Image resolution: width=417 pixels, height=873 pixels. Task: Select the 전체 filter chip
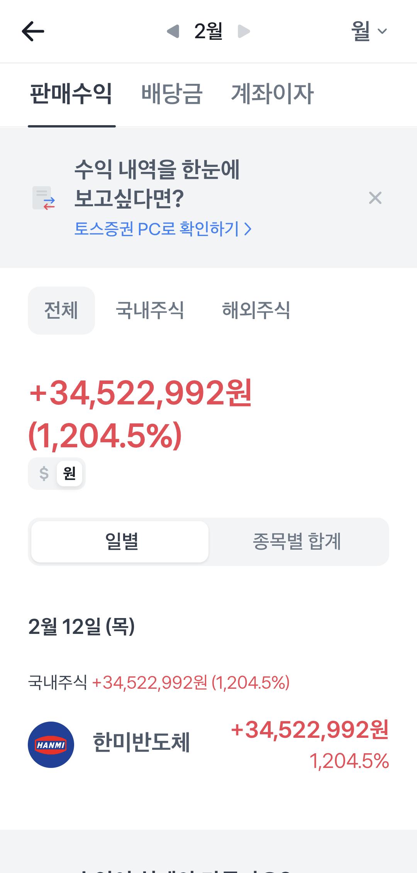[61, 311]
